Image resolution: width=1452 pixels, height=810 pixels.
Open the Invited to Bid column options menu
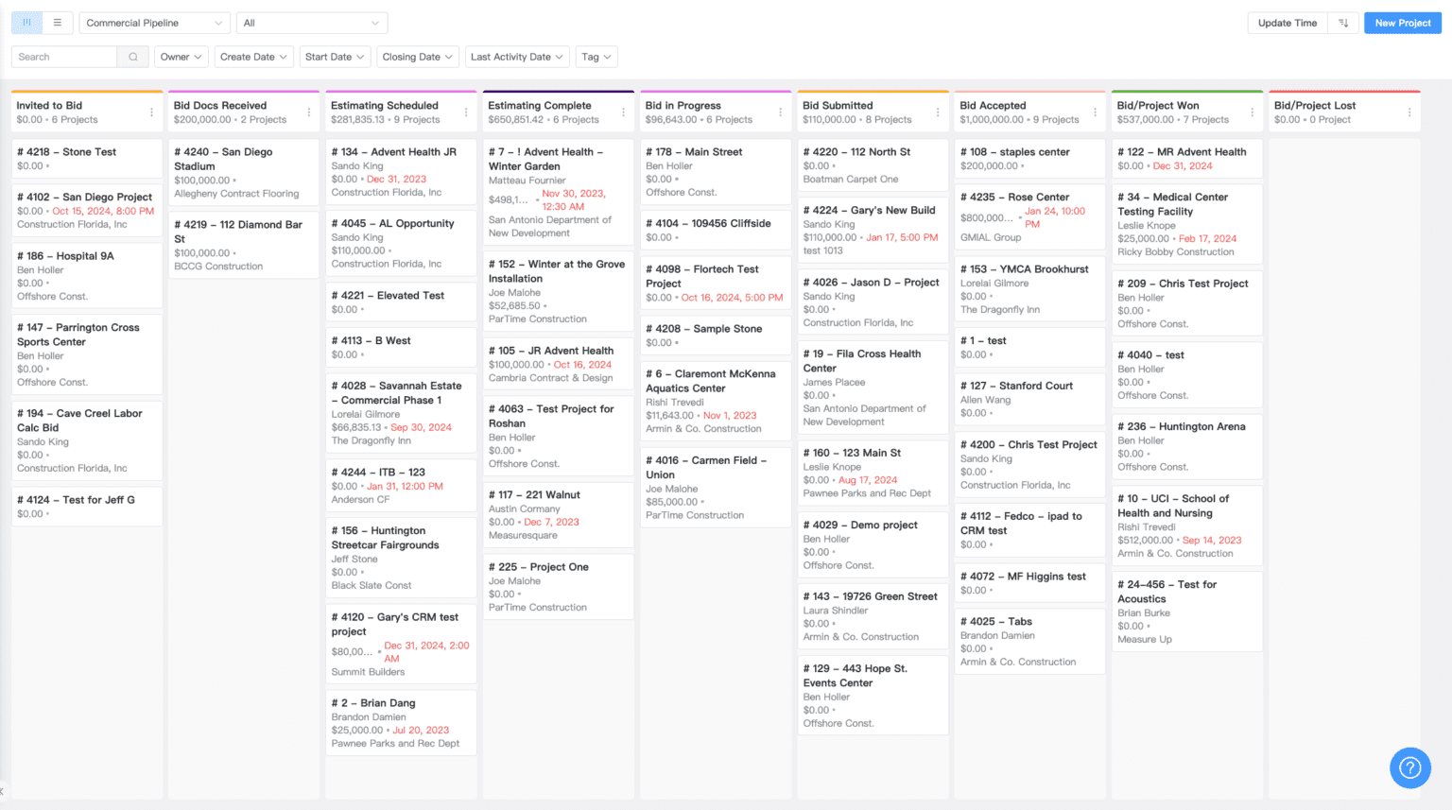[x=151, y=112]
